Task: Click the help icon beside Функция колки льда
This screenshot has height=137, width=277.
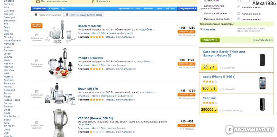Action: coord(201,19)
